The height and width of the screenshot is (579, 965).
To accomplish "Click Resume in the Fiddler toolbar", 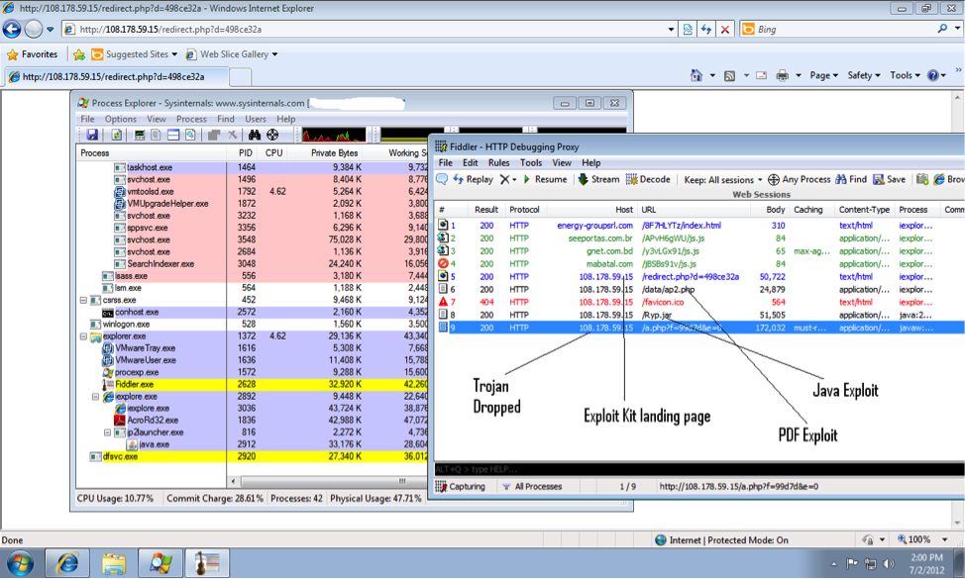I will tap(545, 179).
